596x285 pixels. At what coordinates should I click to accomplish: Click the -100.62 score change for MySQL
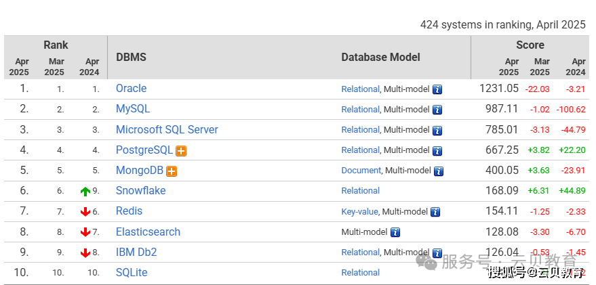[x=571, y=110]
